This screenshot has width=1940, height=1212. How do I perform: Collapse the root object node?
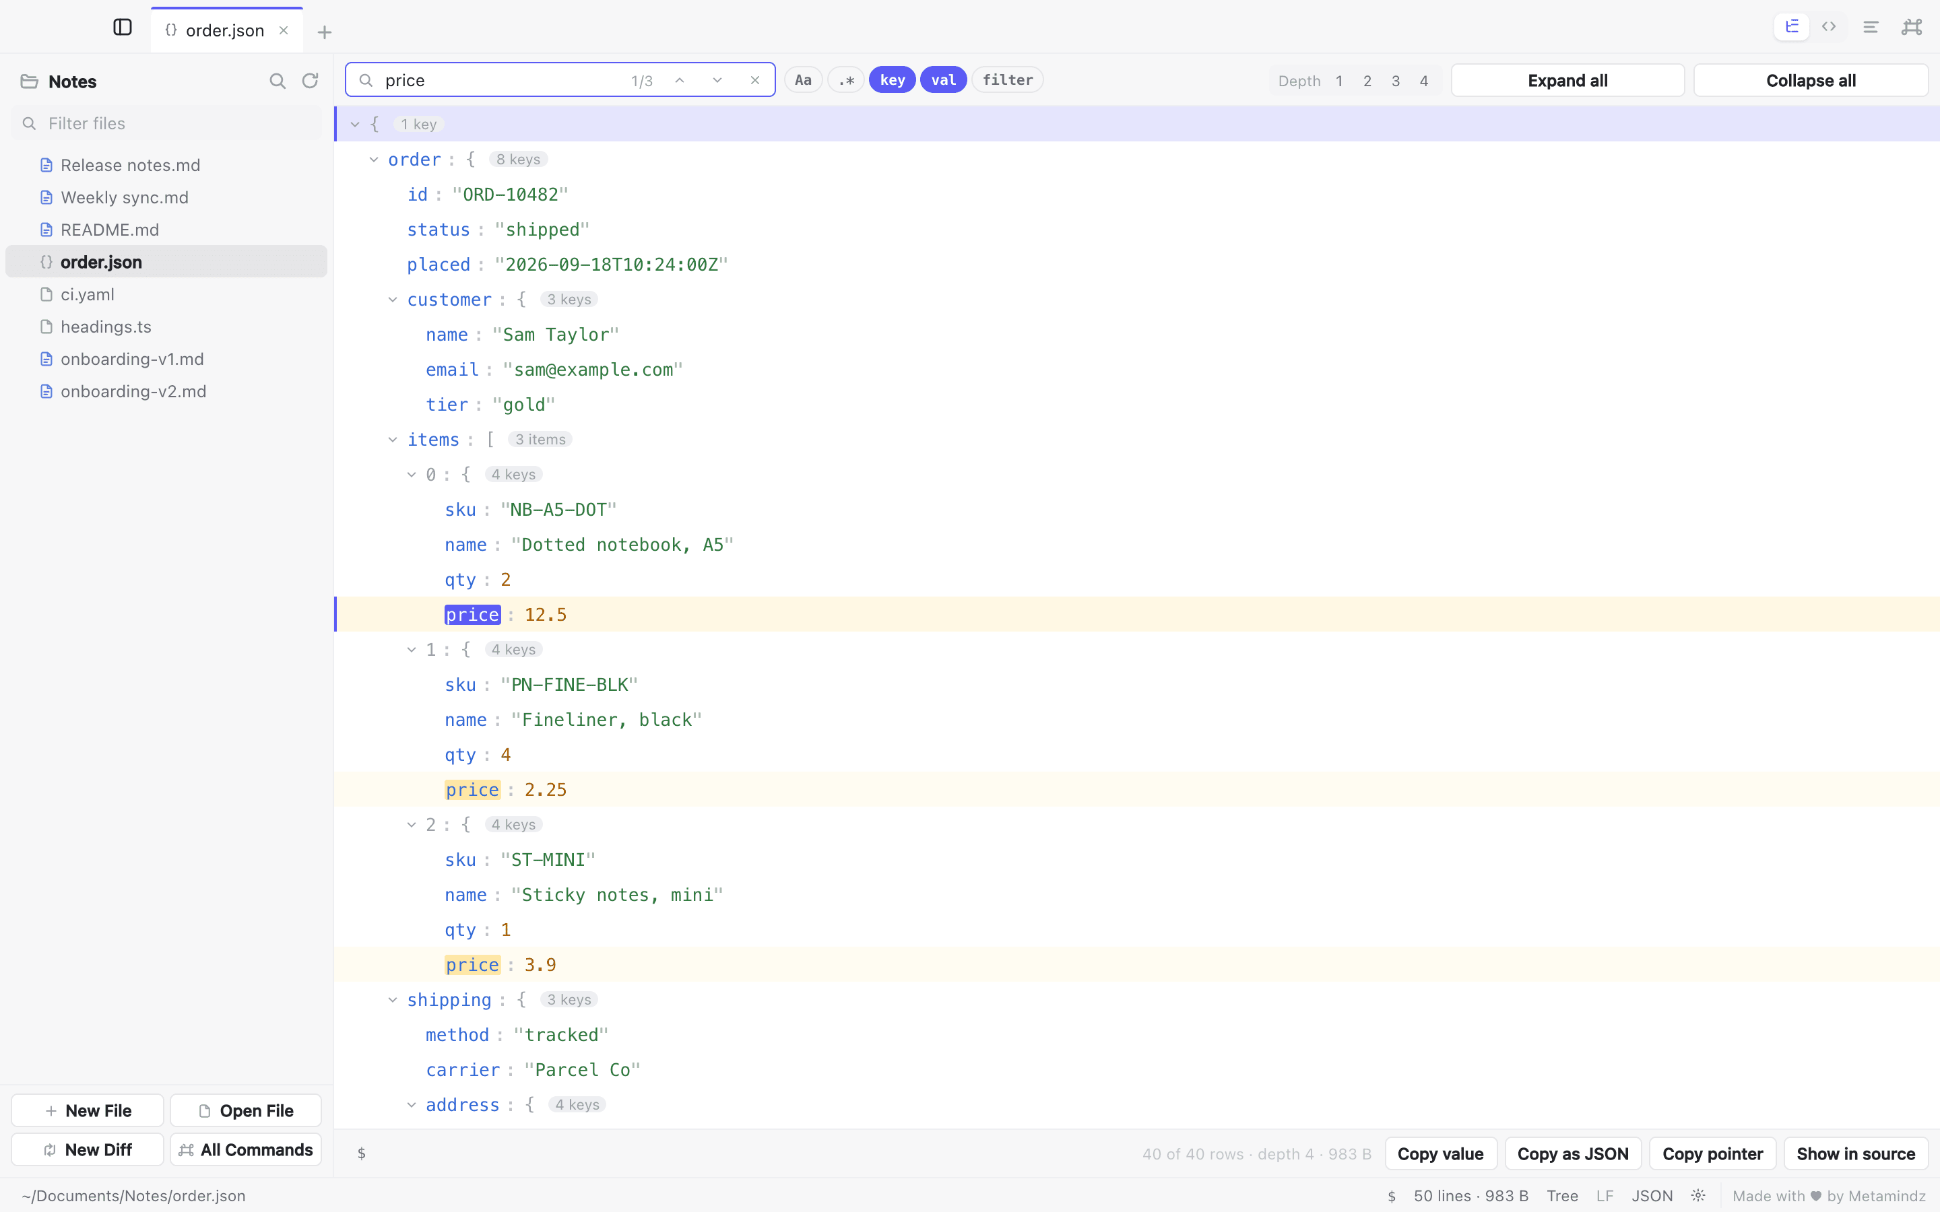pos(355,125)
